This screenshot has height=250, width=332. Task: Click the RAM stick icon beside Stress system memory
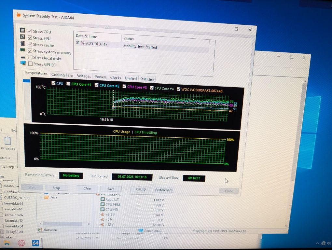pyautogui.click(x=23, y=50)
